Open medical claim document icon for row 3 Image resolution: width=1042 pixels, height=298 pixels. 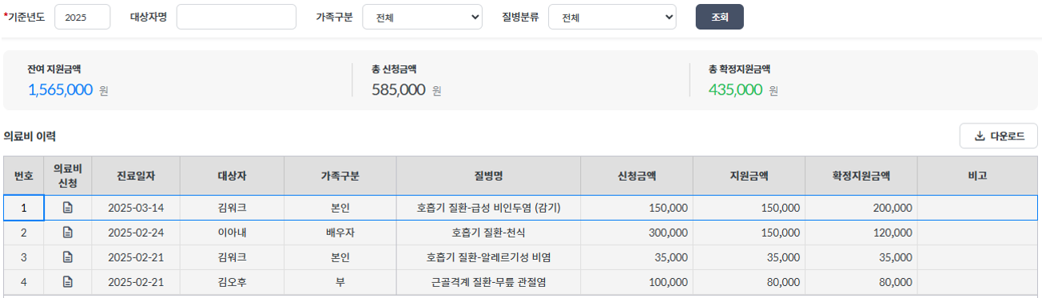point(68,257)
